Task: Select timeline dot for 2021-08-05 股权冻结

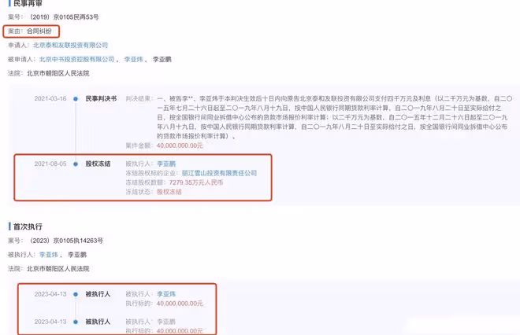Action: point(76,164)
